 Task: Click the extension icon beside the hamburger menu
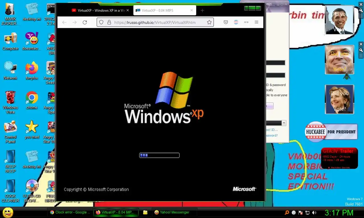[x=246, y=22]
